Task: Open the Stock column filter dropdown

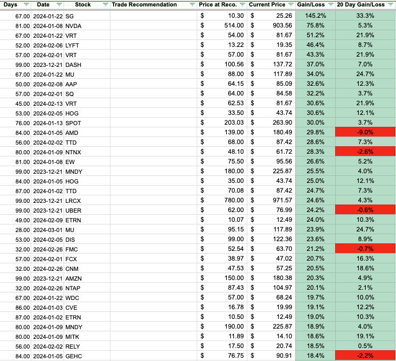Action: (x=106, y=4)
